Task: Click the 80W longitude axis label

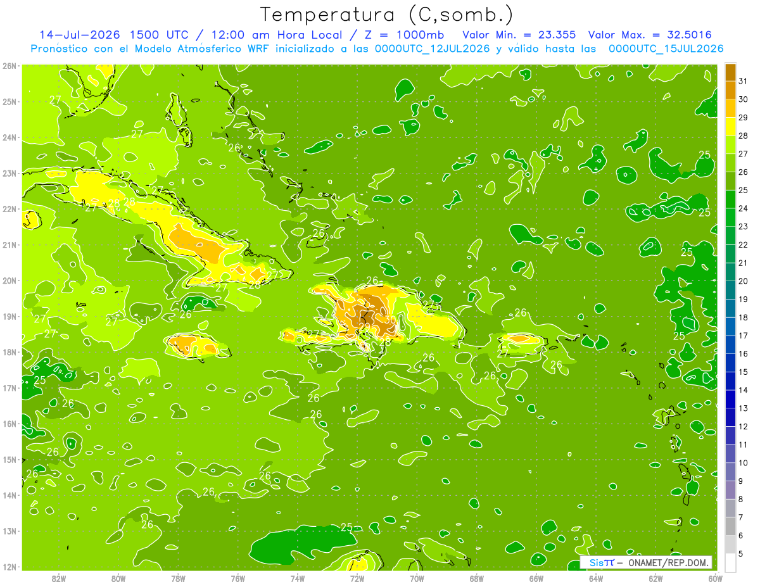Action: (118, 578)
